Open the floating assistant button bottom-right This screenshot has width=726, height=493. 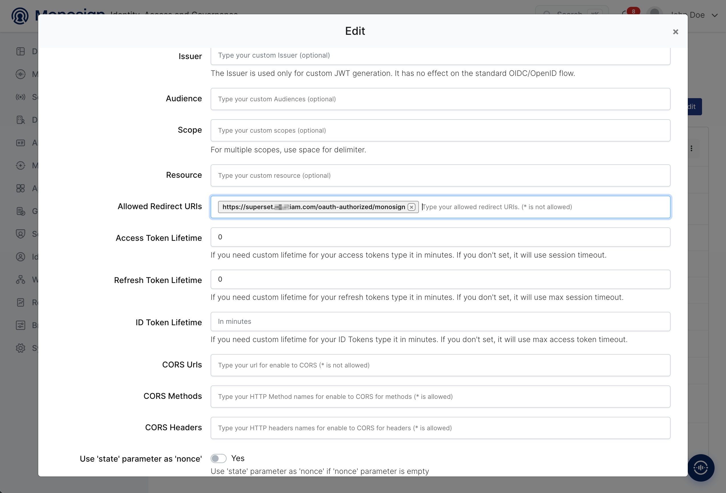(x=701, y=468)
